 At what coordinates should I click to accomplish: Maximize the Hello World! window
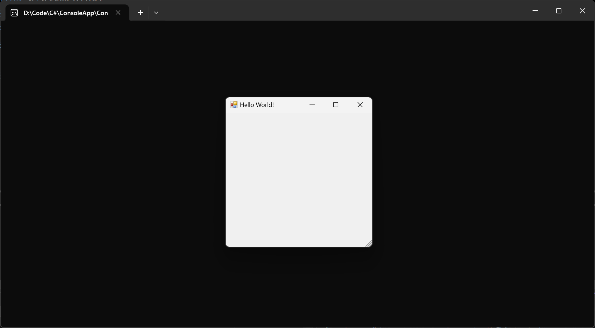pyautogui.click(x=336, y=105)
